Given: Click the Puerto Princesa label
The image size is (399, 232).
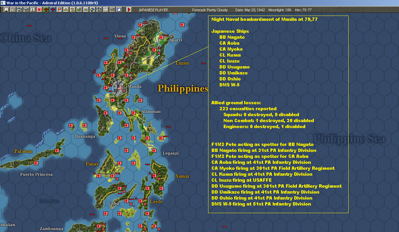Looking at the screenshot, I should pos(36,174).
